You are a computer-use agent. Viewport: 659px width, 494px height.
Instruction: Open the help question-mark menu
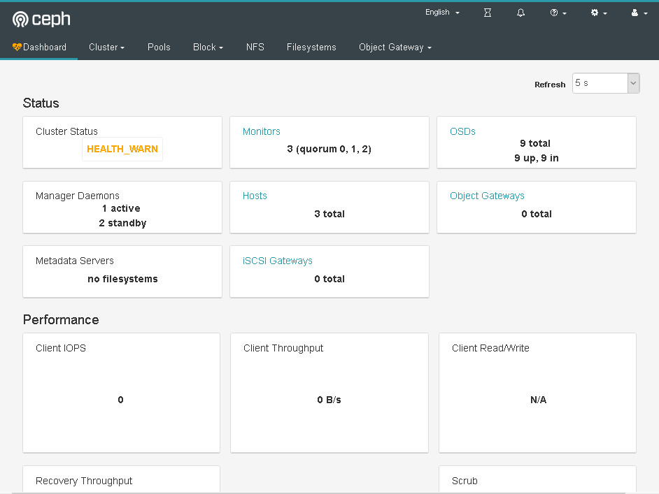click(558, 13)
